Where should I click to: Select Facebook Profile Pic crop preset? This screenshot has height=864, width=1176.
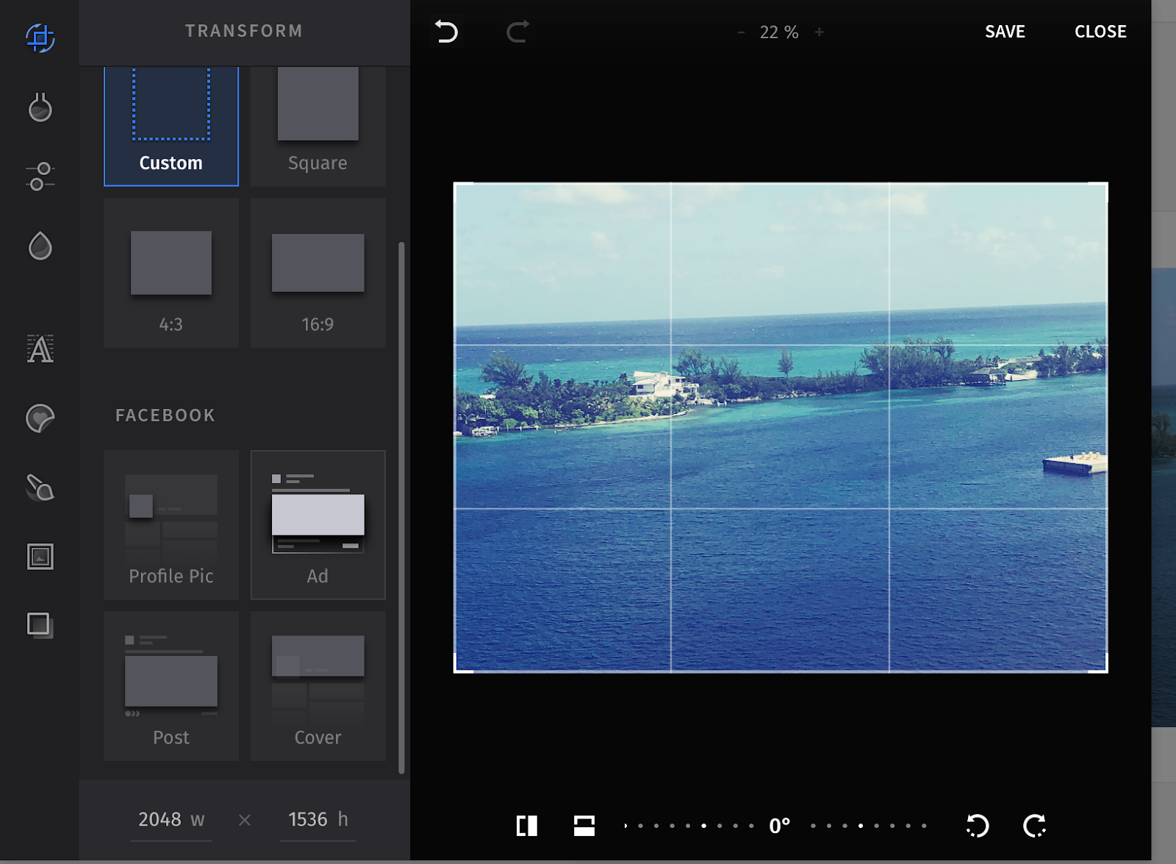[x=171, y=525]
